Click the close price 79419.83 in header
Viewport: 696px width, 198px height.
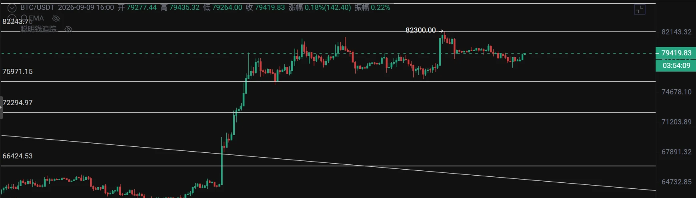pos(270,8)
